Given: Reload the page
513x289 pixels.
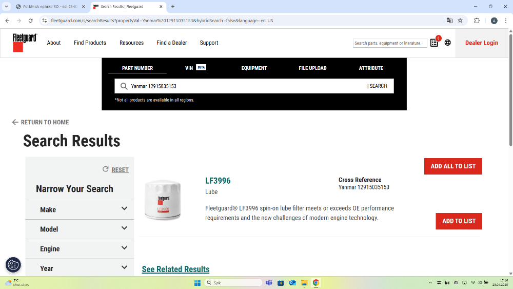Looking at the screenshot, I should point(30,21).
